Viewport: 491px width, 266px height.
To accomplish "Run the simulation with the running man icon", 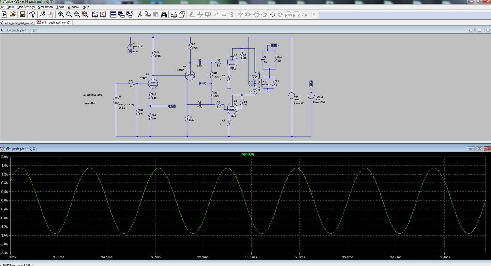I will (42, 15).
